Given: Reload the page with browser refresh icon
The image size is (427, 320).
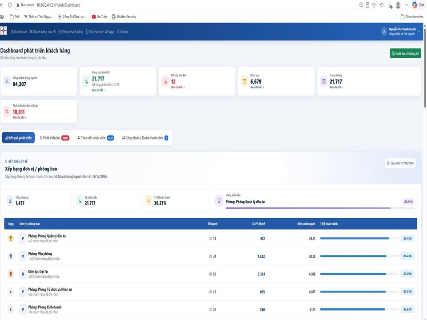Looking at the screenshot, I should 10,5.
